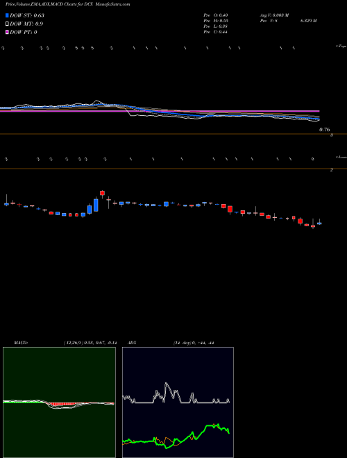Click the last blue candle on the right
The image size is (347, 458).
coord(319,223)
